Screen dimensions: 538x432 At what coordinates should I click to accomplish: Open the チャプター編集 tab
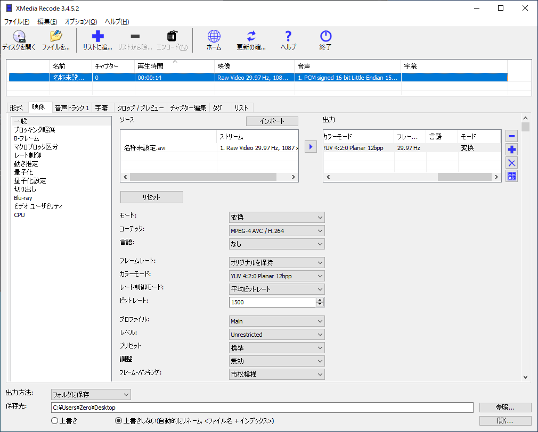tap(188, 107)
